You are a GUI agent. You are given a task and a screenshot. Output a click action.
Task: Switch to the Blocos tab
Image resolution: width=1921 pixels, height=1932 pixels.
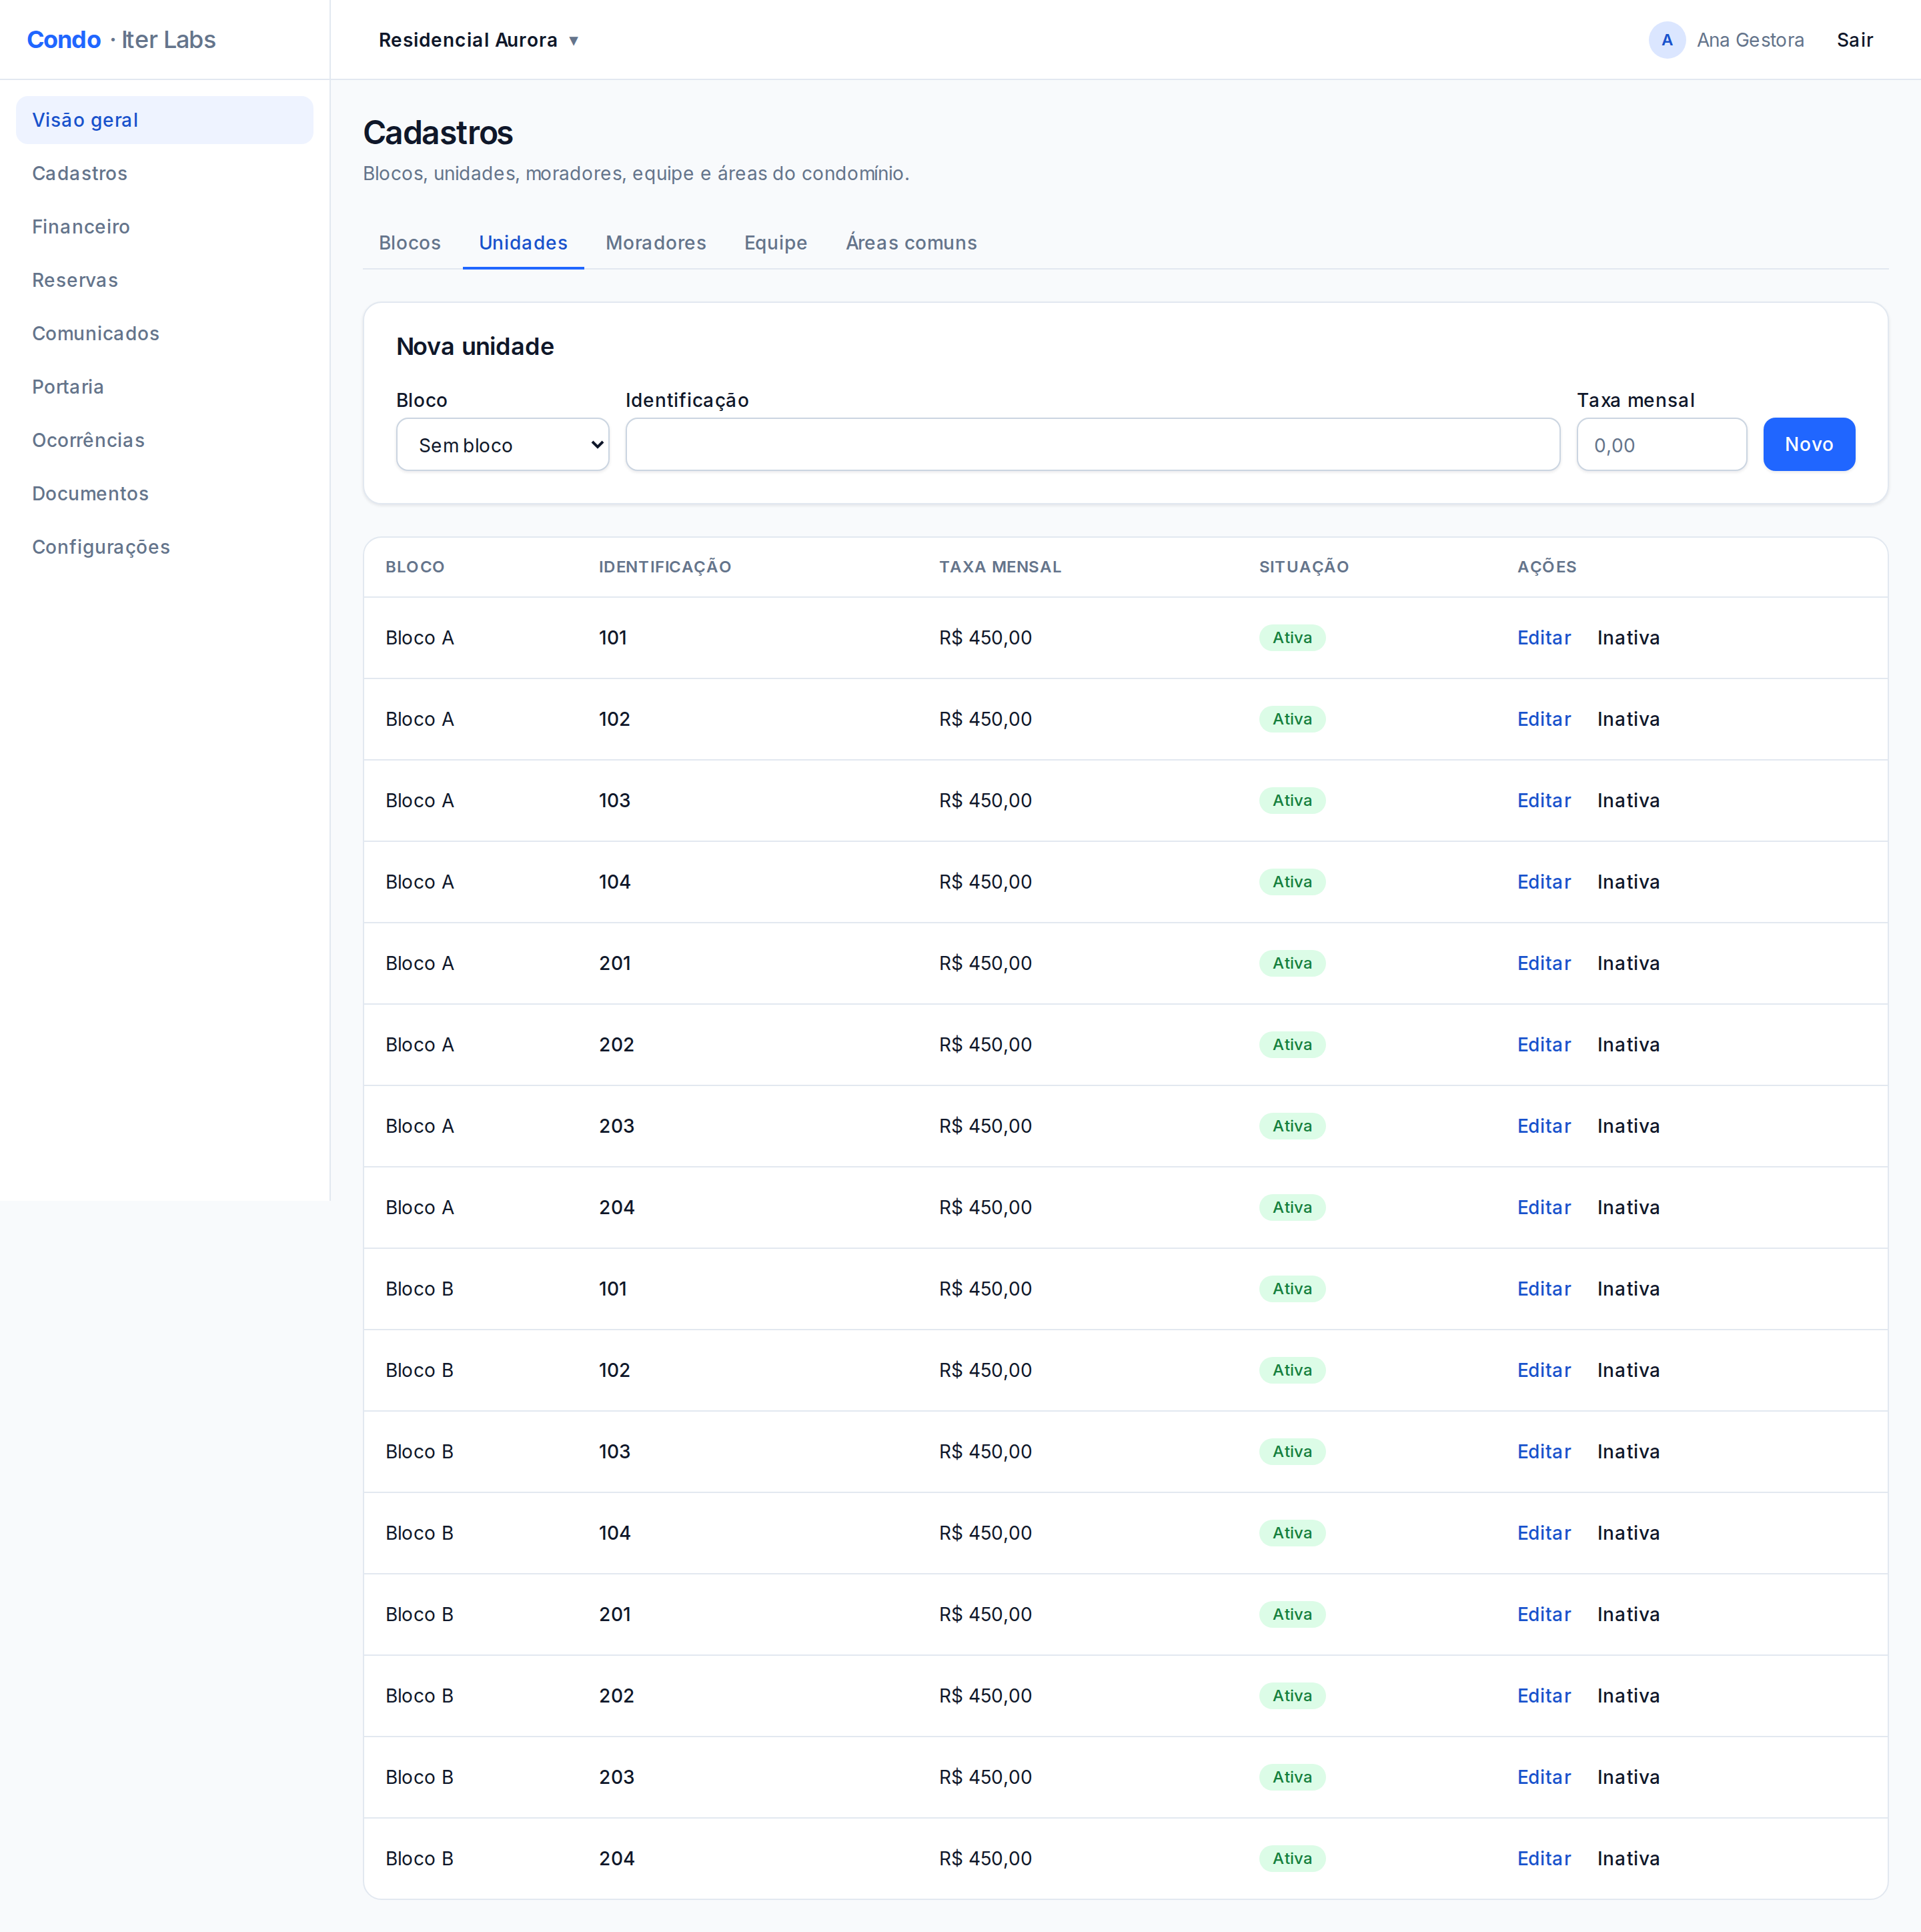point(409,243)
